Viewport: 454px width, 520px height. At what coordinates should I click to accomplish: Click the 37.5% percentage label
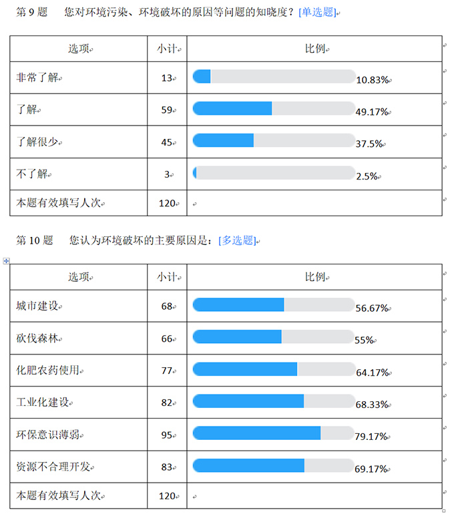pos(369,144)
